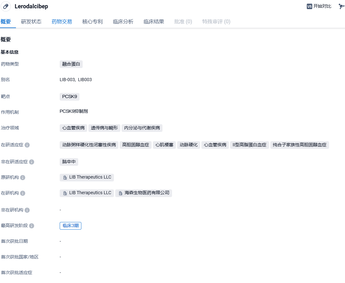Open LIB Therapeutics LLC under 在研机构
The width and height of the screenshot is (345, 283).
[x=87, y=193]
